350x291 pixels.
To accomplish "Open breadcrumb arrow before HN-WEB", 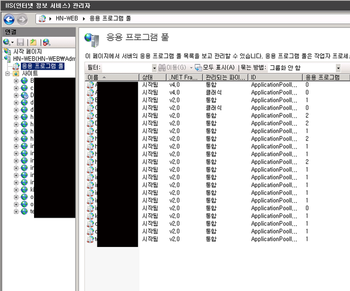I will coord(51,19).
